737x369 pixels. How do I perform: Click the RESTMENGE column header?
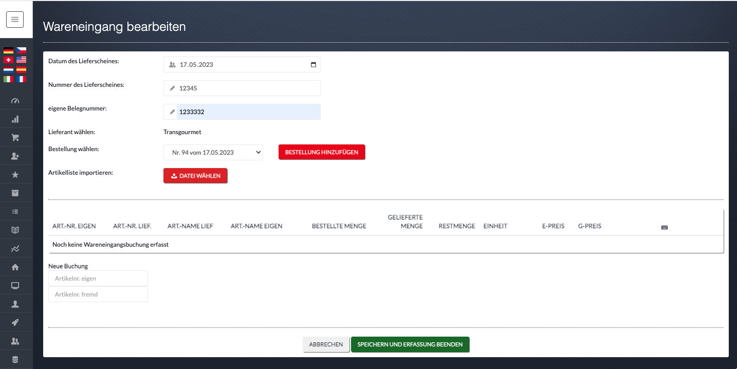(457, 226)
